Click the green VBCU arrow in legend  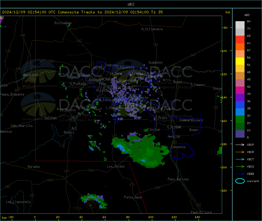point(240,166)
